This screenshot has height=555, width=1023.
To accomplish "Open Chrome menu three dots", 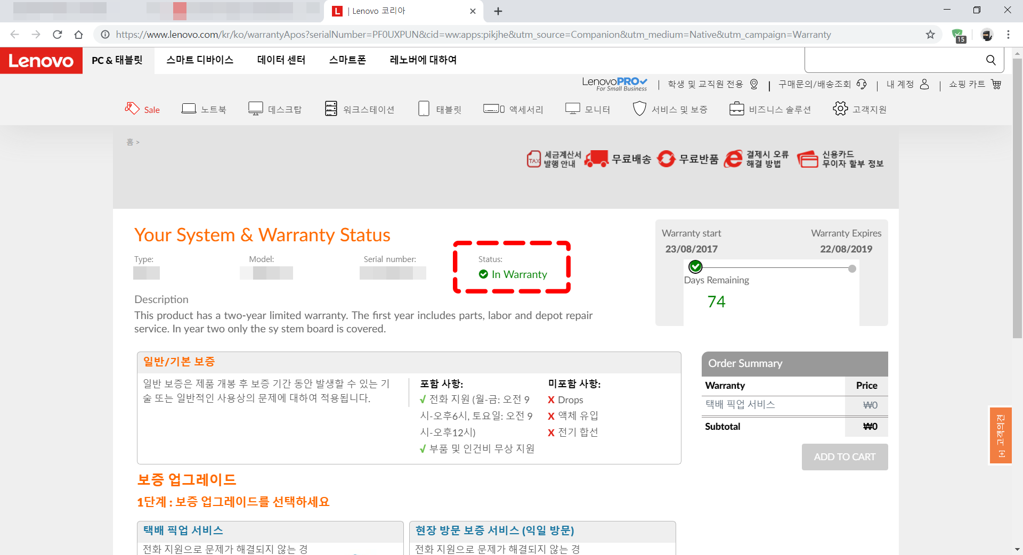I will (1008, 35).
